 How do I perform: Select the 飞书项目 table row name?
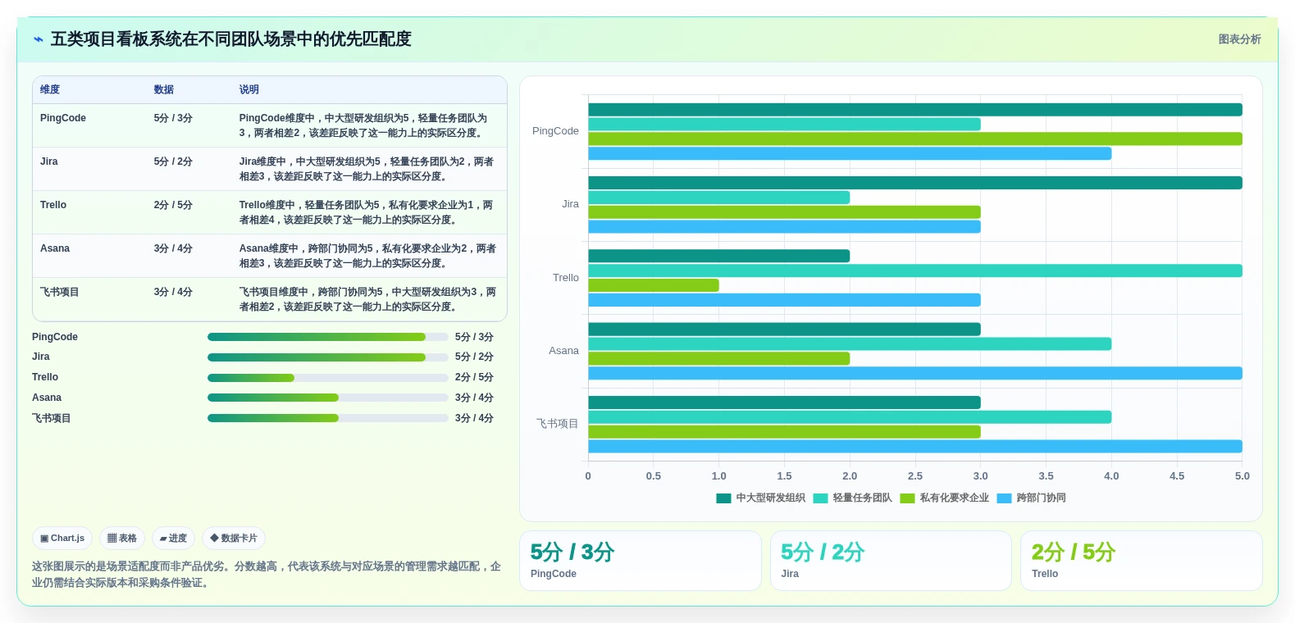pyautogui.click(x=60, y=292)
